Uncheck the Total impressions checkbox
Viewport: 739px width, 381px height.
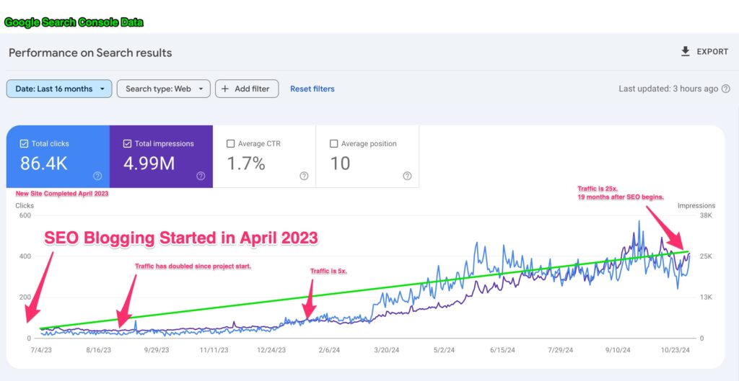click(127, 144)
